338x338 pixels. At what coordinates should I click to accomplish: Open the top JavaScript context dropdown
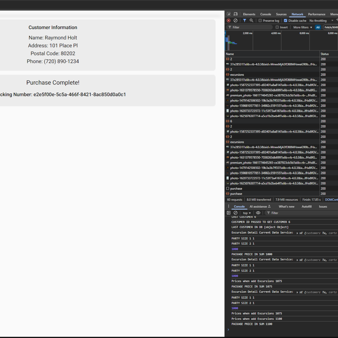[247, 213]
